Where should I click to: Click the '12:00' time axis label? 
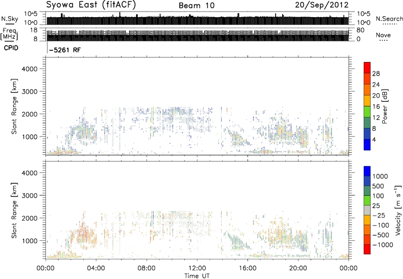click(197, 268)
